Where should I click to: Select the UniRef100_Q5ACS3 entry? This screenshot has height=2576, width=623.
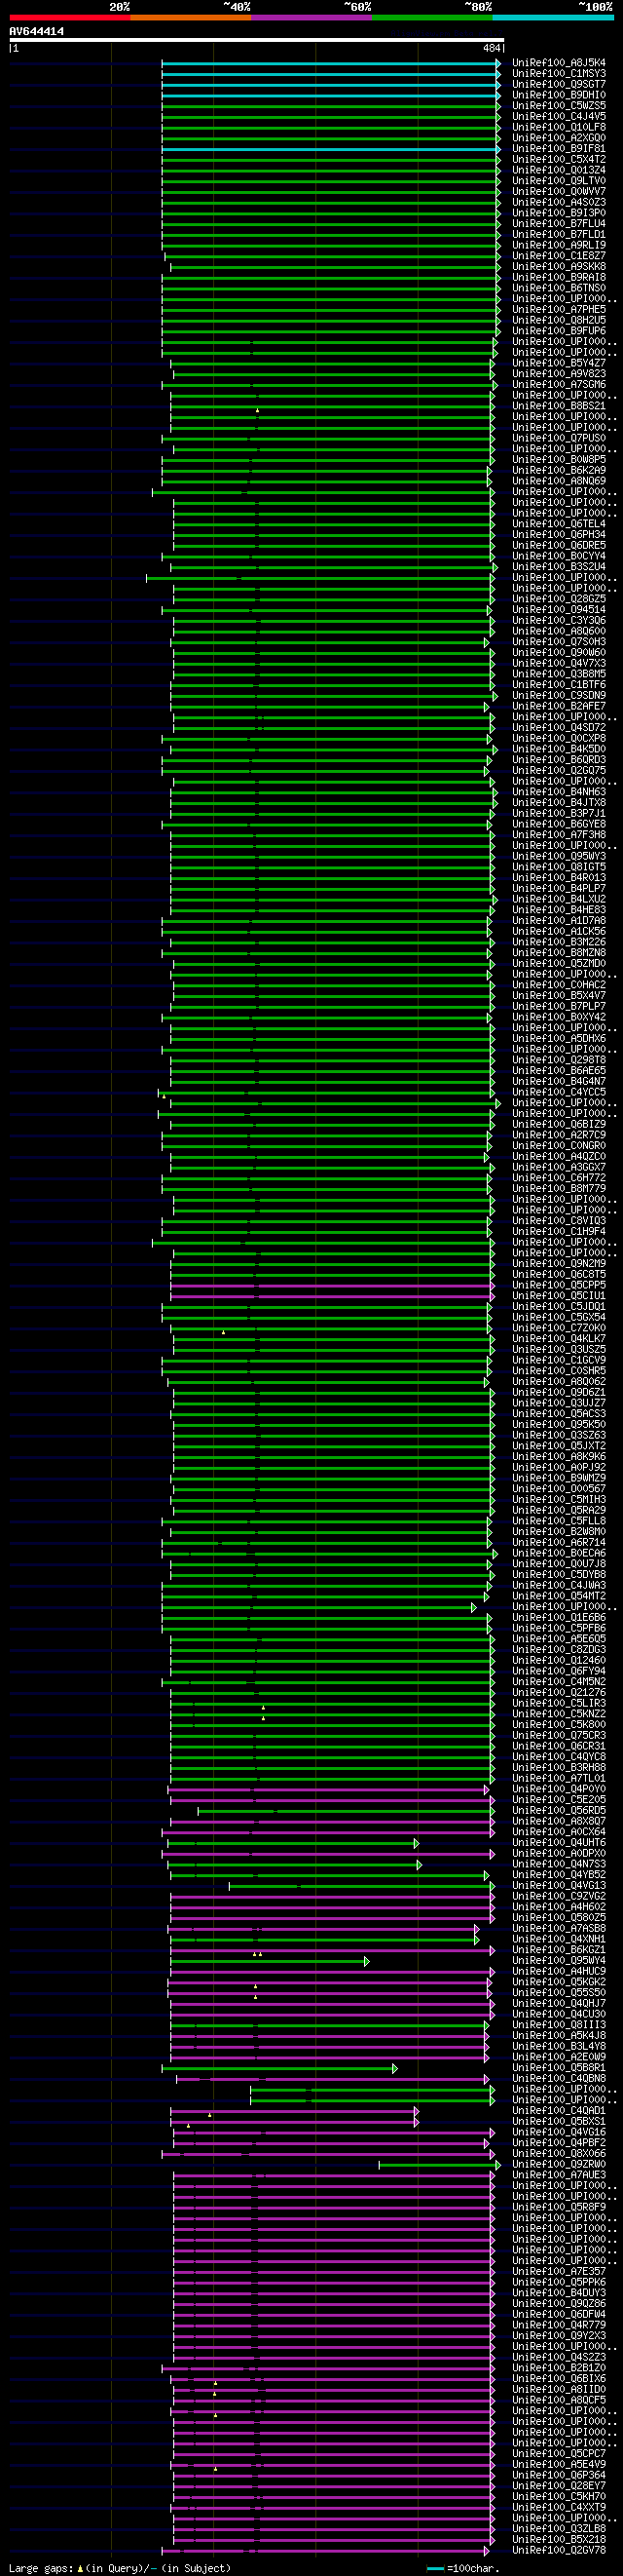tap(559, 1414)
